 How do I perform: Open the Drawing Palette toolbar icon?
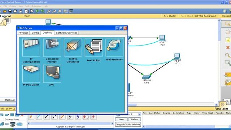tap(66, 11)
